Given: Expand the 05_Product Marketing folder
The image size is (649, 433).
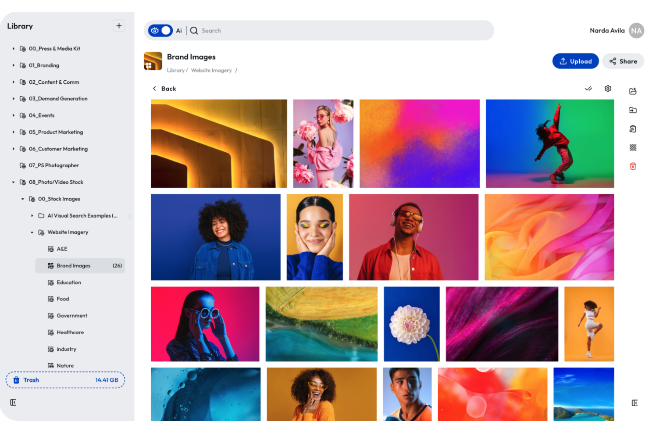Looking at the screenshot, I should [x=13, y=132].
